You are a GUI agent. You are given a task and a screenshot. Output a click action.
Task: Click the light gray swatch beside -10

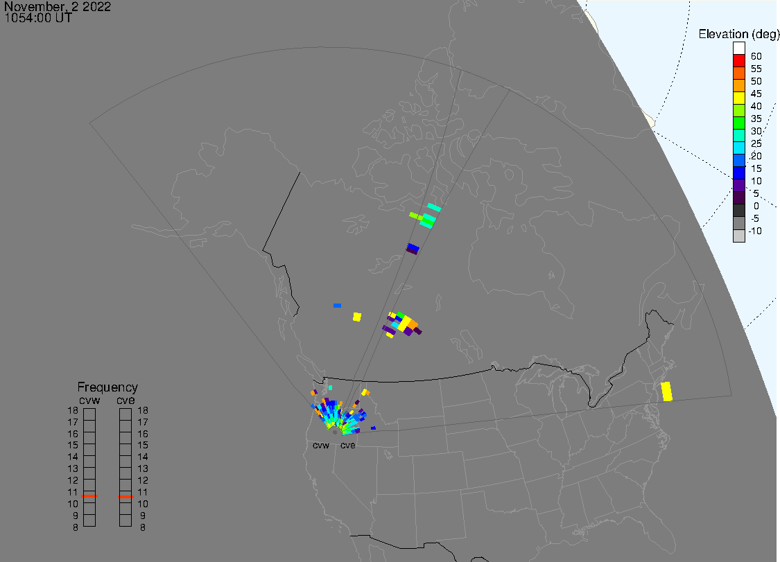738,236
